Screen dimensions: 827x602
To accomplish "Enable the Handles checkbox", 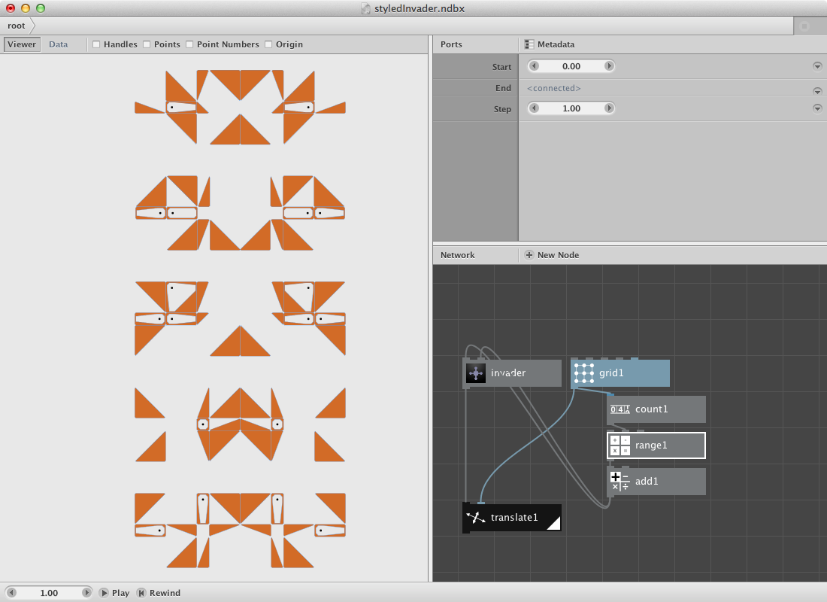I will click(x=96, y=44).
